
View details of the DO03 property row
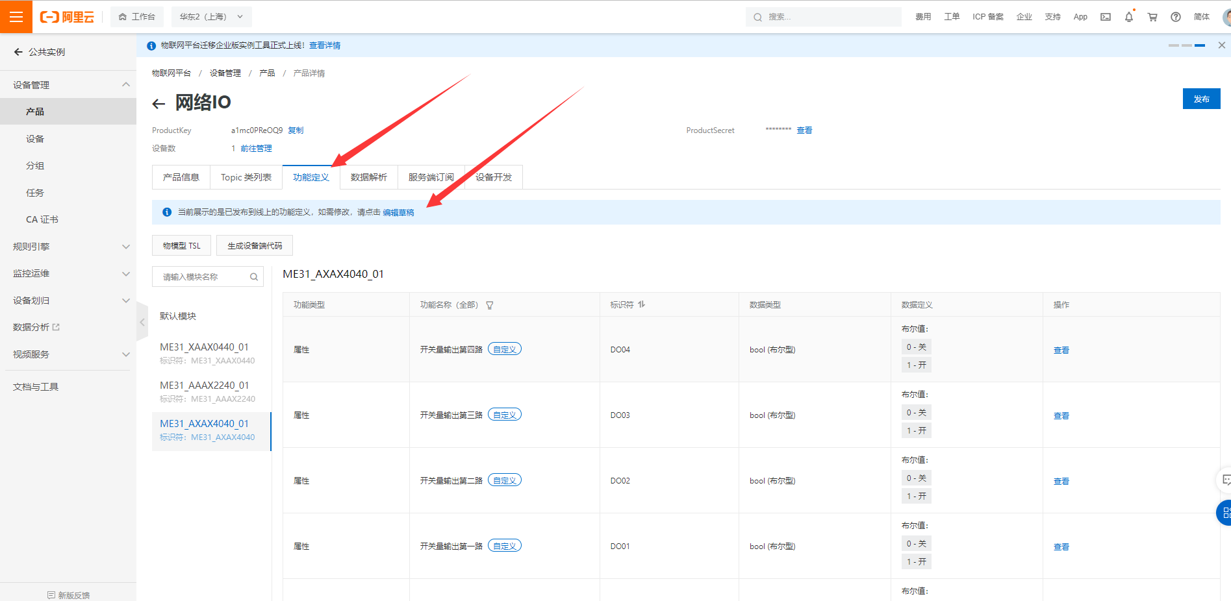click(1061, 416)
